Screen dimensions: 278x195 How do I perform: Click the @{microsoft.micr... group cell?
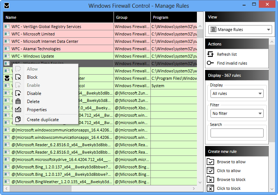point(132,160)
